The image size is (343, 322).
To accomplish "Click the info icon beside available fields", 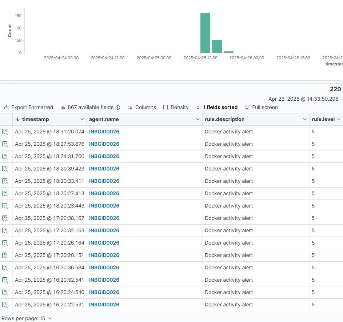I will [x=118, y=108].
